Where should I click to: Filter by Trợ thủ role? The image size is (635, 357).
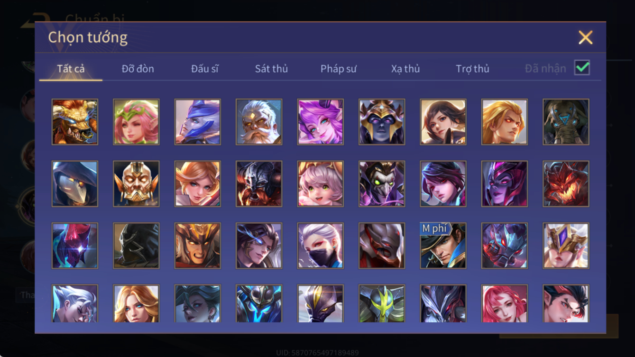coord(472,69)
